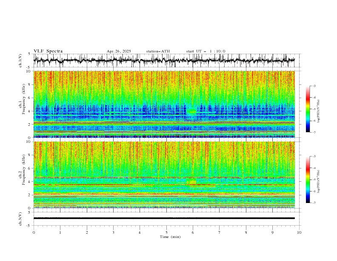The width and height of the screenshot is (337, 261).
Task: Click the "6" tick on the time axis
Action: [x=193, y=232]
